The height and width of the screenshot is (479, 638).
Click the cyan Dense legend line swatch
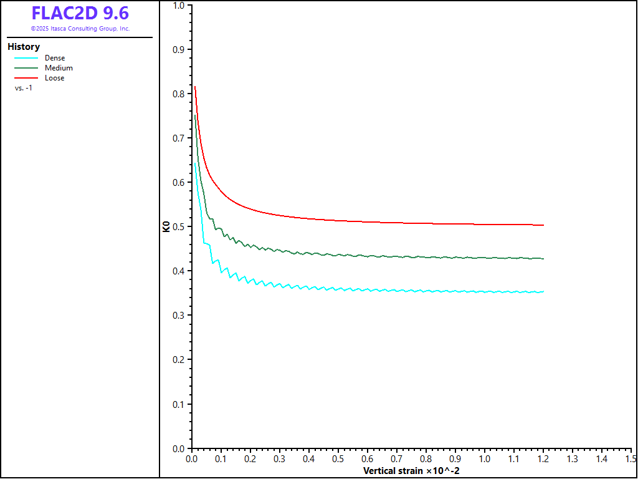pos(26,58)
